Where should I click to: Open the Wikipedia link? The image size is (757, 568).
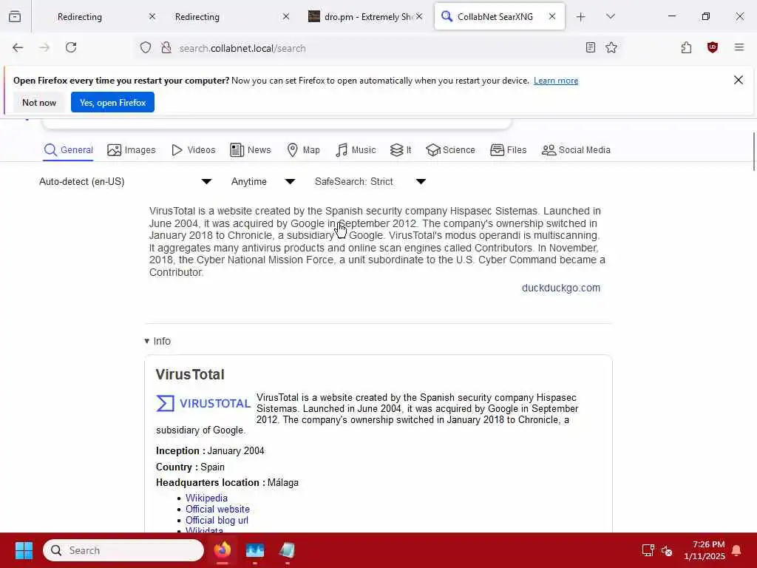(x=206, y=498)
